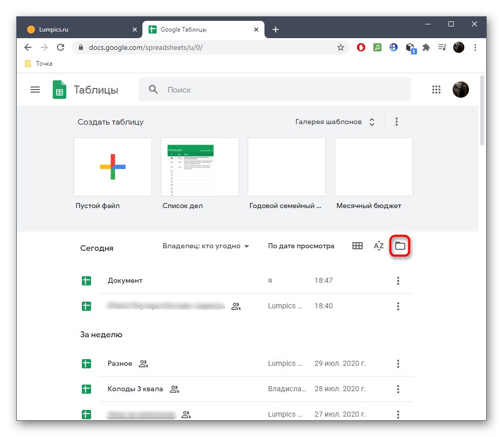
Task: Expand the Владелец: кто угодно dropdown
Action: pos(205,246)
